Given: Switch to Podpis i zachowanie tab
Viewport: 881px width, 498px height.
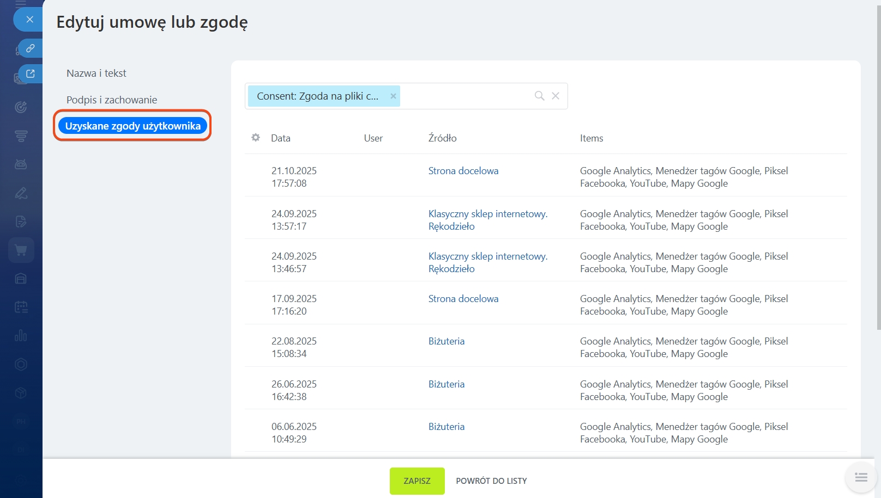Looking at the screenshot, I should click(x=112, y=100).
